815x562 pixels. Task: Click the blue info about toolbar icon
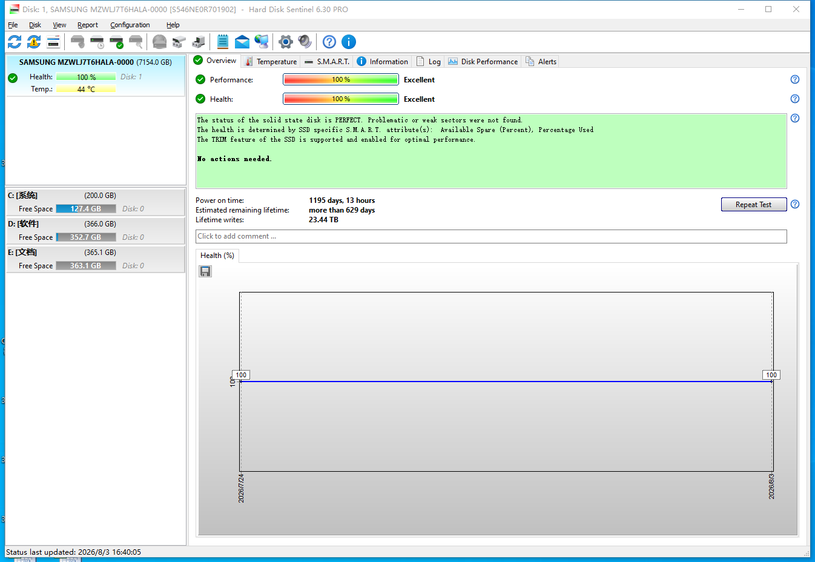tap(349, 42)
